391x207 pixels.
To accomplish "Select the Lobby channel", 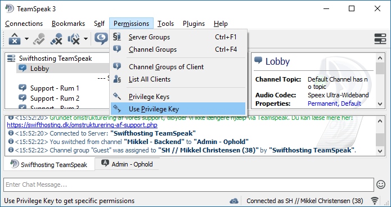I will click(x=39, y=68).
